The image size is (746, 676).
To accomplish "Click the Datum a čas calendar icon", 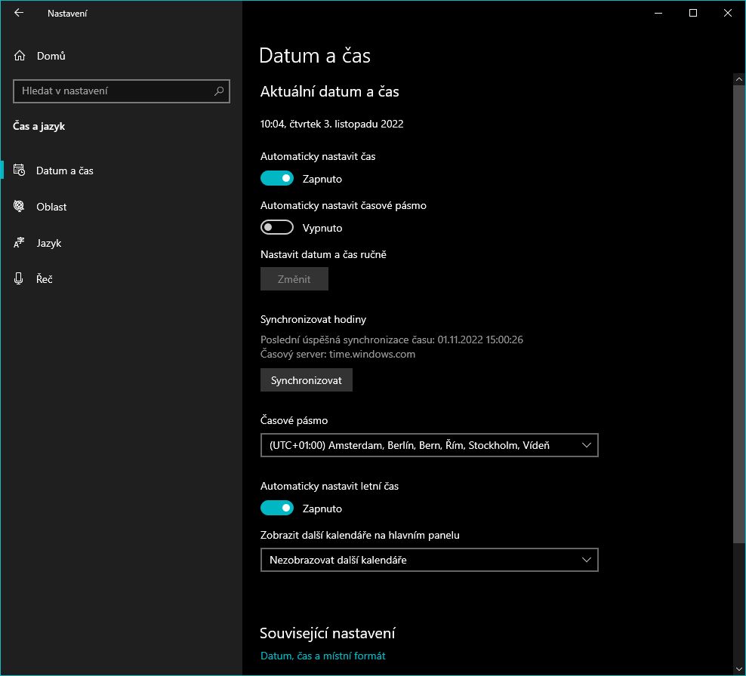I will [x=20, y=171].
